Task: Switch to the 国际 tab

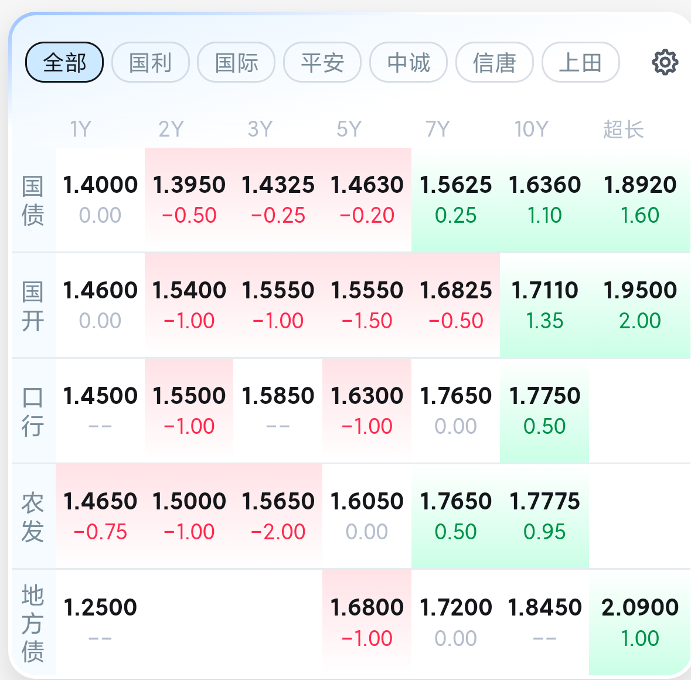Action: pyautogui.click(x=236, y=62)
